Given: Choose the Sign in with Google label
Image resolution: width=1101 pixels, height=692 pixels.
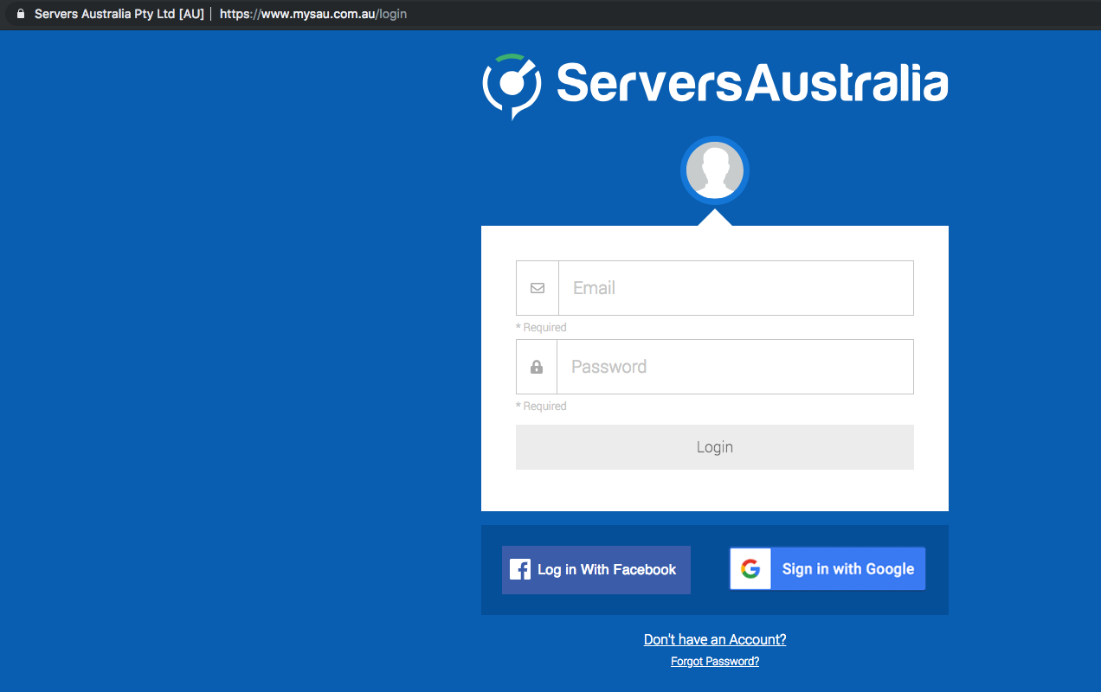Looking at the screenshot, I should point(847,568).
